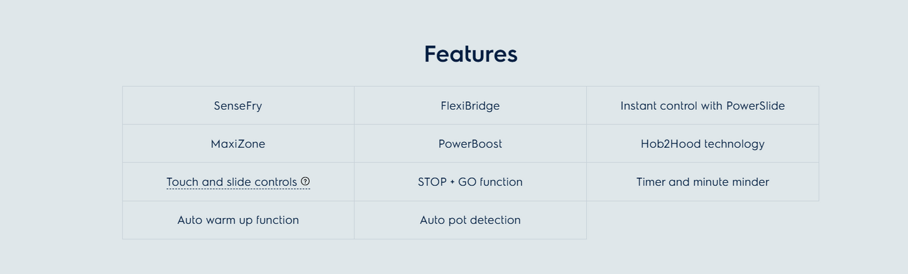Select the Auto warm up function cell
Screen dimensions: 908x274
pyautogui.click(x=238, y=220)
